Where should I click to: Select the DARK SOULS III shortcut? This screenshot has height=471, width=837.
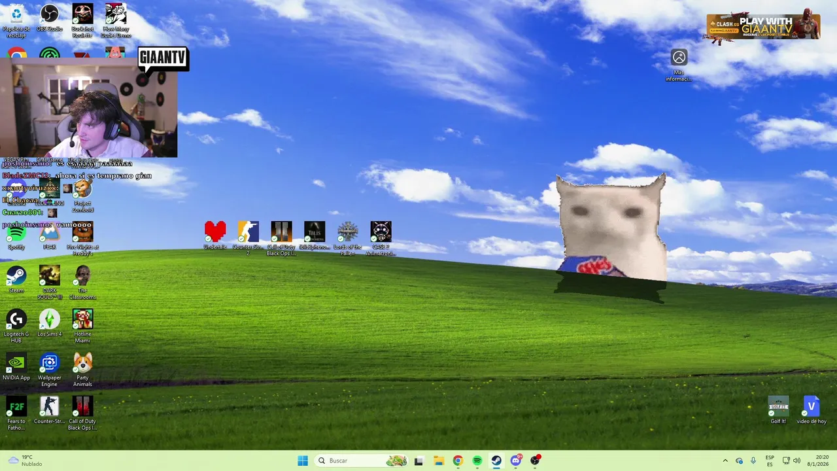(50, 283)
